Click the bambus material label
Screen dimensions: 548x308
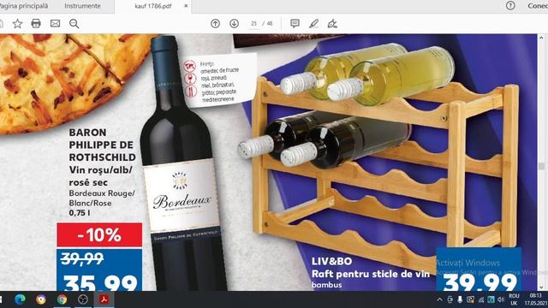coord(327,285)
